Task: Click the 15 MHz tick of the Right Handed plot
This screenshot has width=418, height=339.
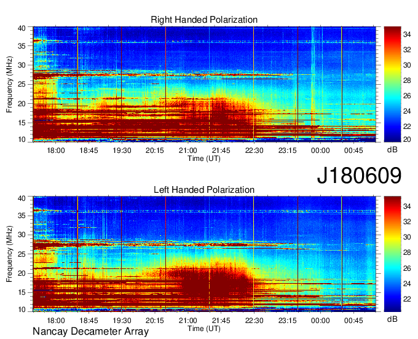Action: point(22,123)
